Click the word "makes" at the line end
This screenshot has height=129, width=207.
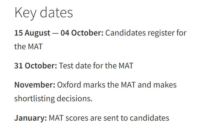(x=165, y=85)
